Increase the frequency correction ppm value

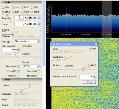click(x=94, y=76)
